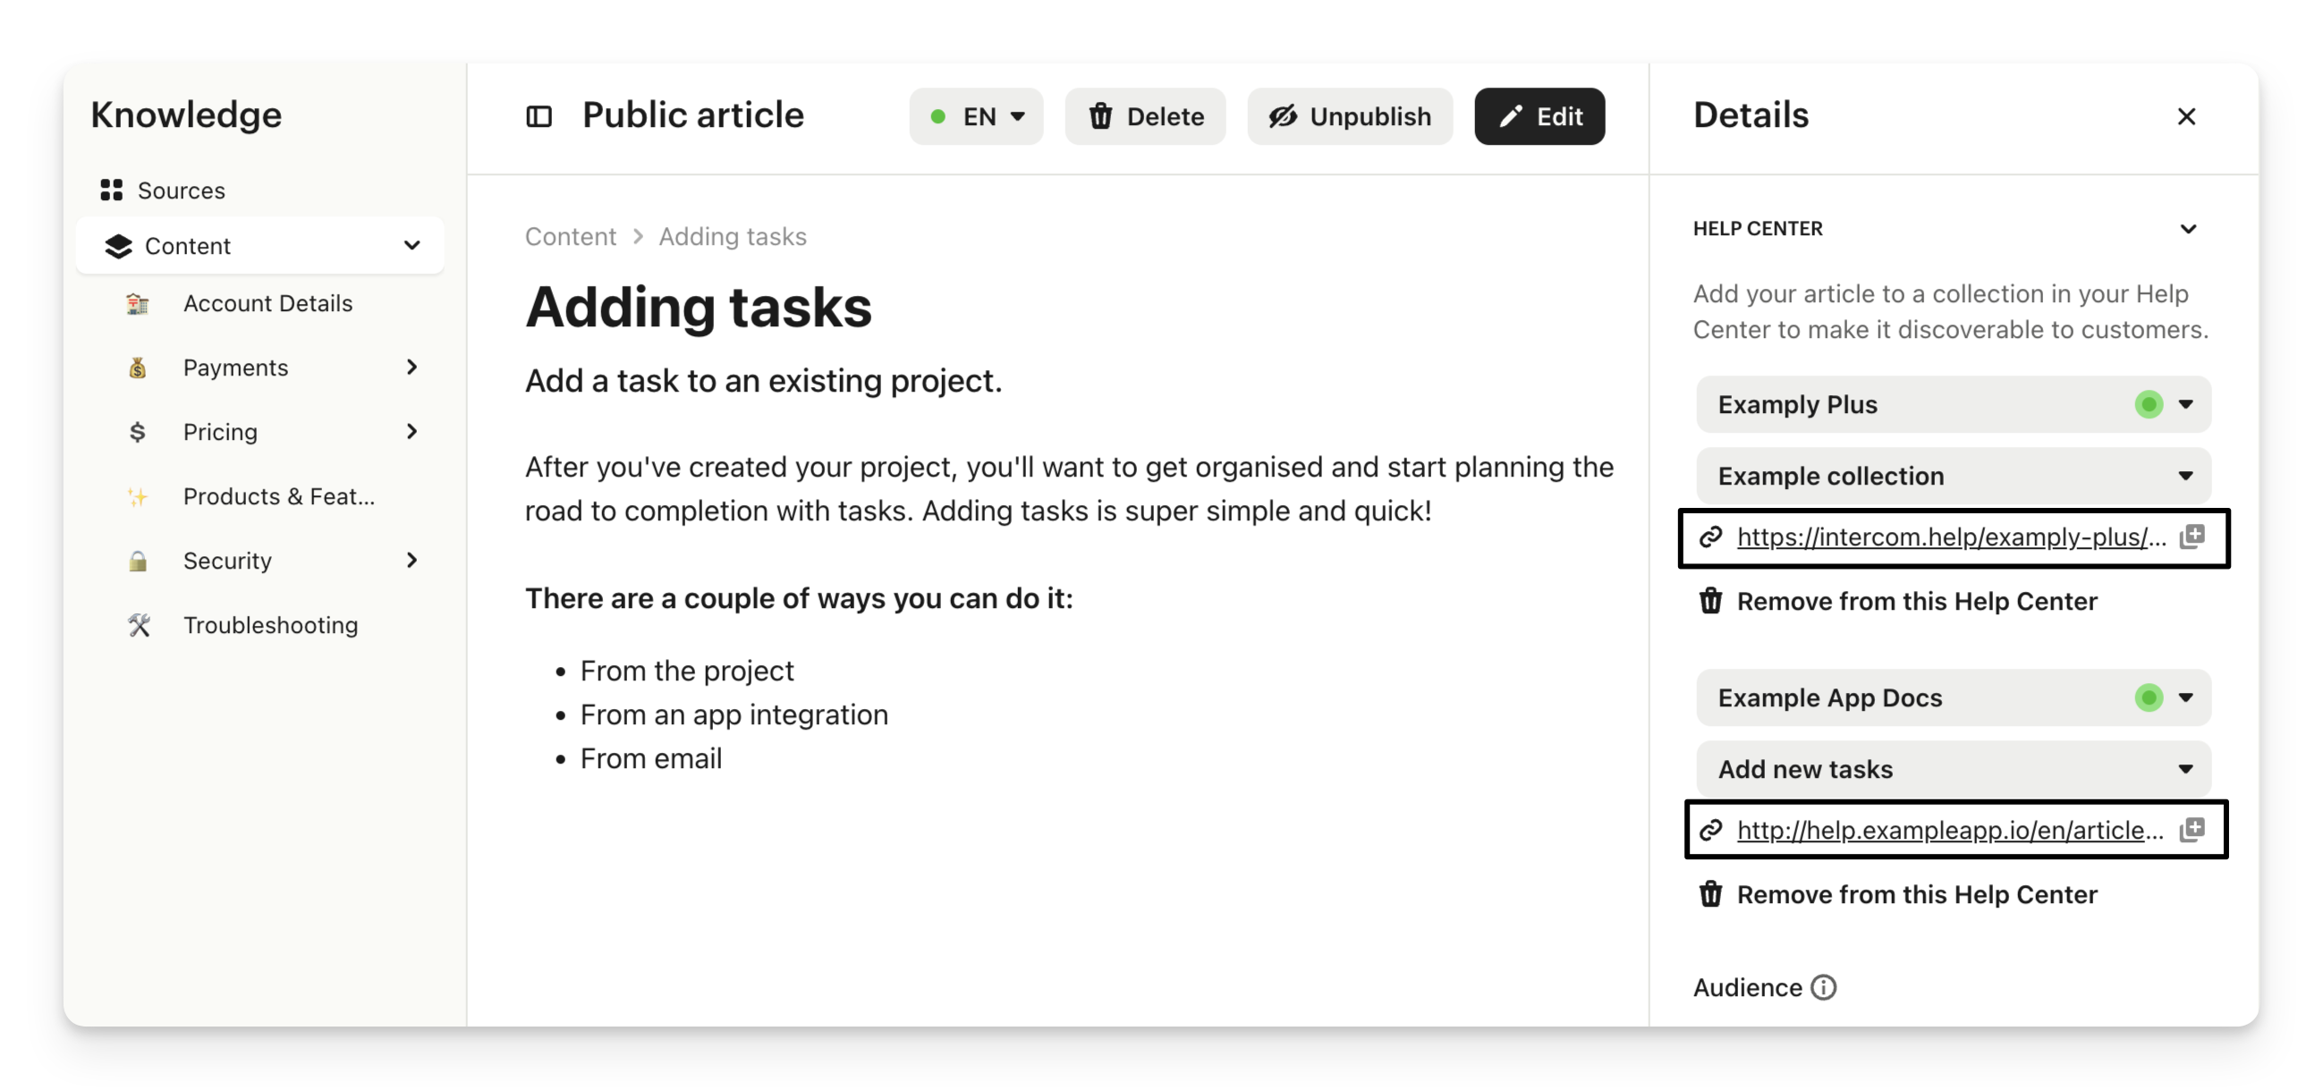Select Products & Features in the sidebar
The width and height of the screenshot is (2323, 1090).
[x=279, y=497]
